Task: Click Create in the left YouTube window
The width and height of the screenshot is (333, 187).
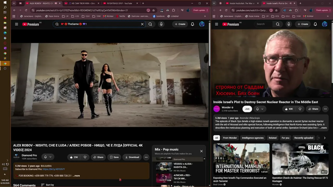Action: pos(180,24)
